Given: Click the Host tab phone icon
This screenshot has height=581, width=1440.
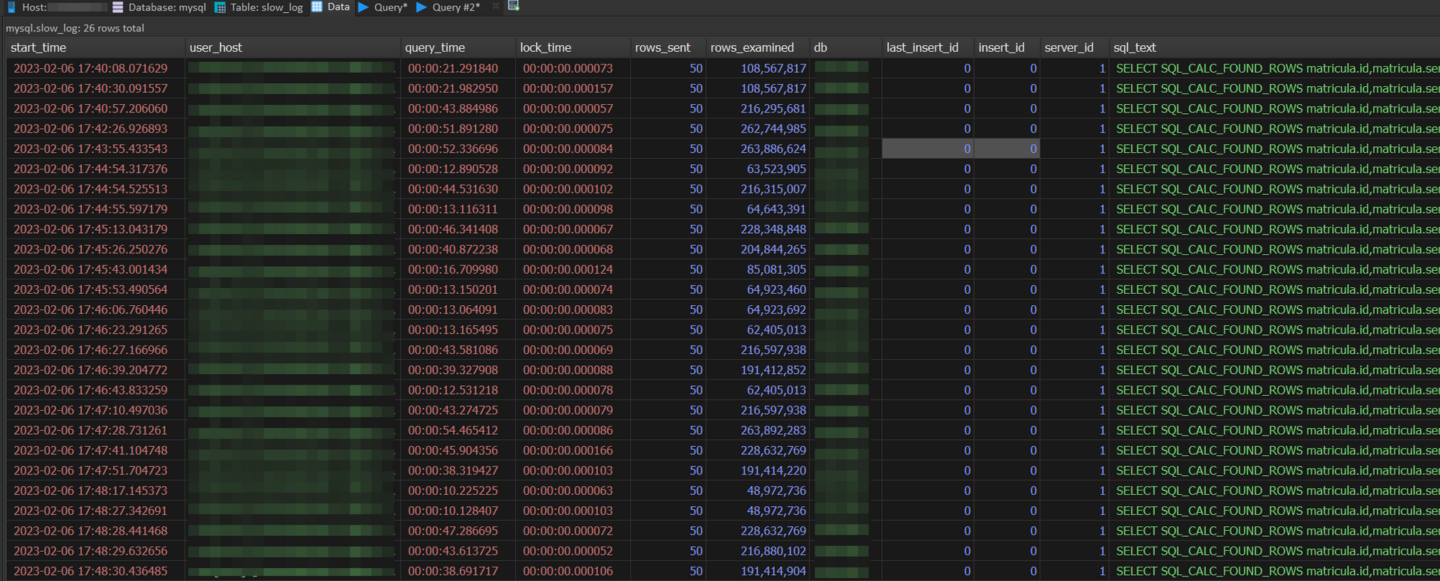Looking at the screenshot, I should click(x=11, y=7).
